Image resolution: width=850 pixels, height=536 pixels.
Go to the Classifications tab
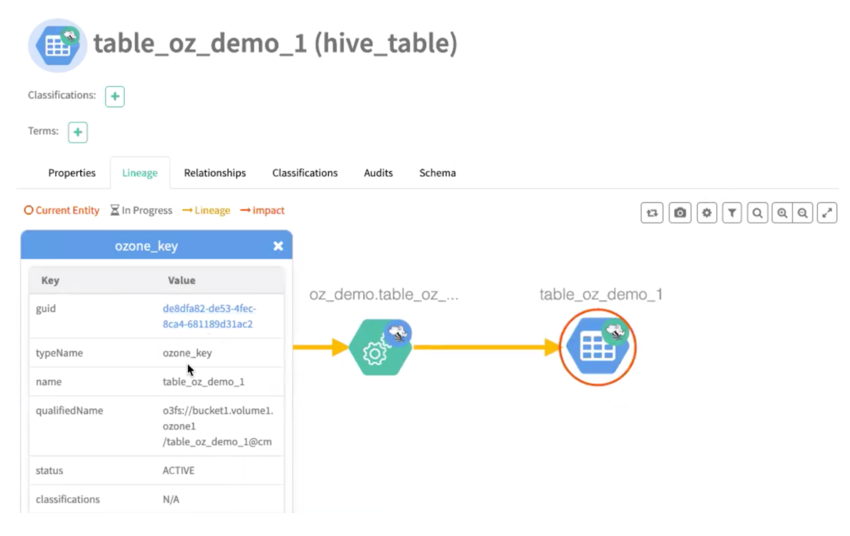pos(305,173)
